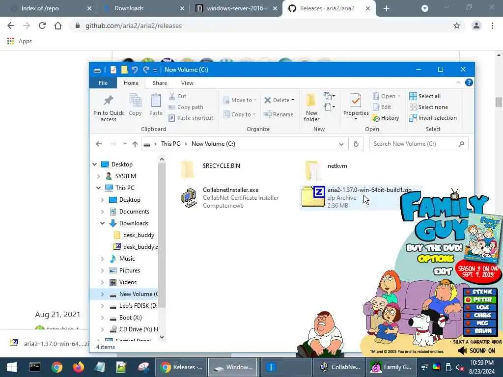Open a new Chrome tab

point(386,8)
